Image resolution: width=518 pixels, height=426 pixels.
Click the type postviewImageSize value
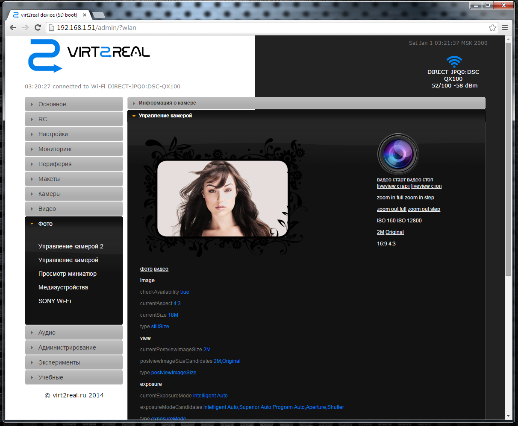tap(174, 373)
